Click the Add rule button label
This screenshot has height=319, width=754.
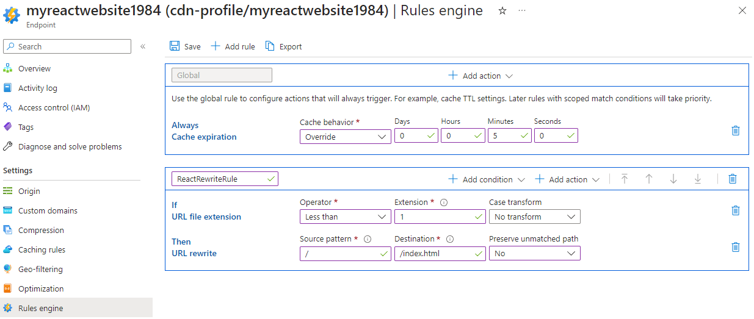[x=240, y=46]
